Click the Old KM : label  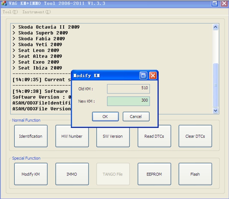pos(85,89)
